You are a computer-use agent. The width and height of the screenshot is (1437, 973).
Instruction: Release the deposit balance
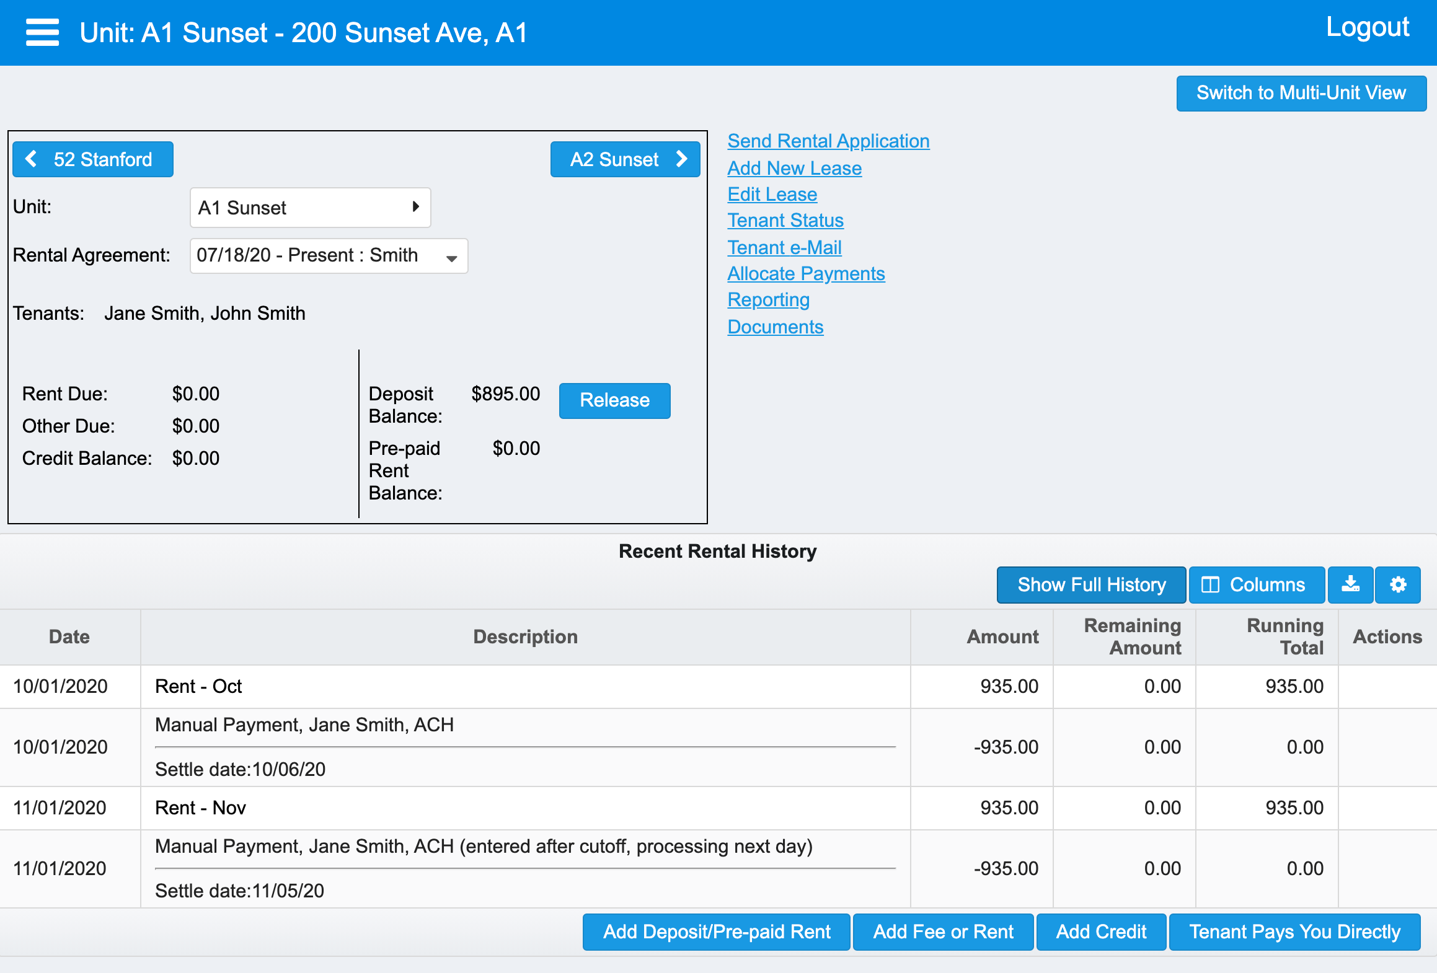pyautogui.click(x=614, y=400)
